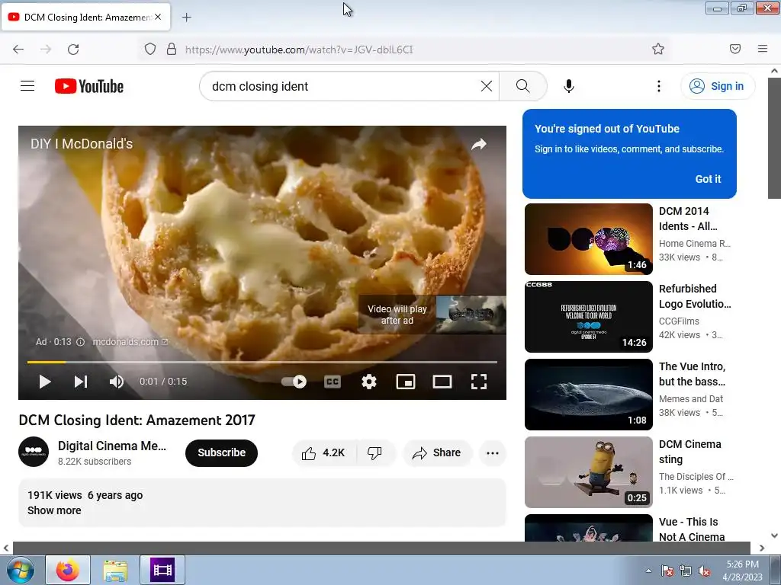Image resolution: width=781 pixels, height=585 pixels.
Task: Open Refurbished Logo Evolution video title
Action: coord(695,296)
